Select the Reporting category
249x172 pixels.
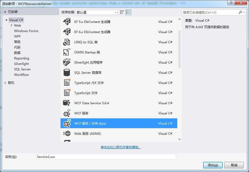(22, 58)
